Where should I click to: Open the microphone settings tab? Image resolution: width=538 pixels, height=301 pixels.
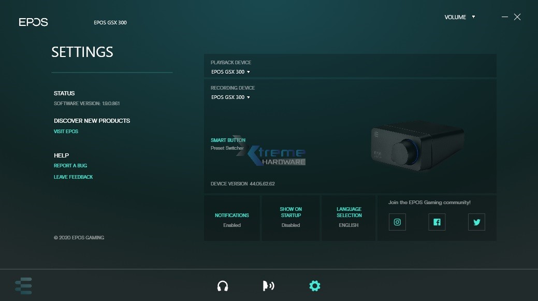(x=268, y=286)
